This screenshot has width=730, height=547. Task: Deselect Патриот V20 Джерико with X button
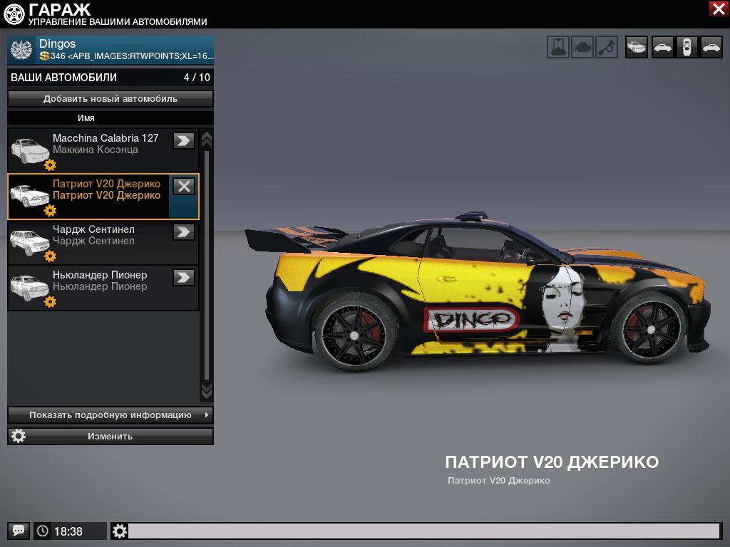(x=184, y=187)
